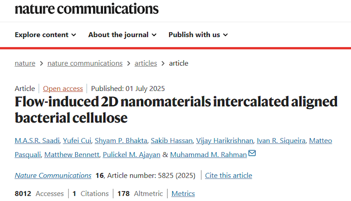Image resolution: width=351 pixels, height=201 pixels.
Task: Open the nature communications breadcrumb link
Action: point(85,63)
